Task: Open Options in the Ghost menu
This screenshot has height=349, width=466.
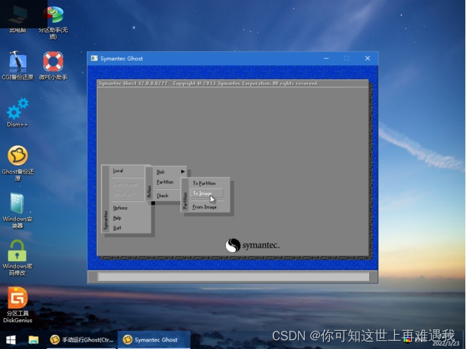Action: click(120, 208)
